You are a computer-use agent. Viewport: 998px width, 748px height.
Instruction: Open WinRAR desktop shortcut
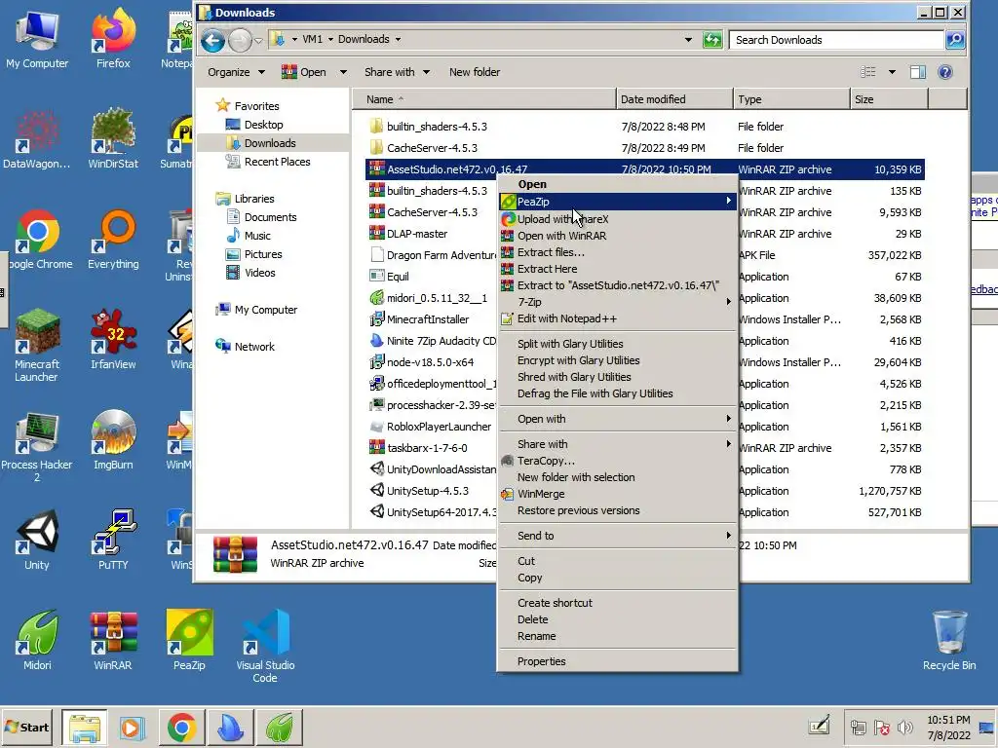tap(113, 640)
